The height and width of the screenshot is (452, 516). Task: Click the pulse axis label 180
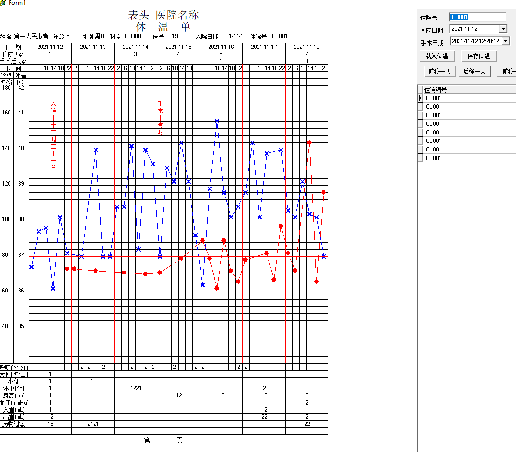click(x=6, y=88)
